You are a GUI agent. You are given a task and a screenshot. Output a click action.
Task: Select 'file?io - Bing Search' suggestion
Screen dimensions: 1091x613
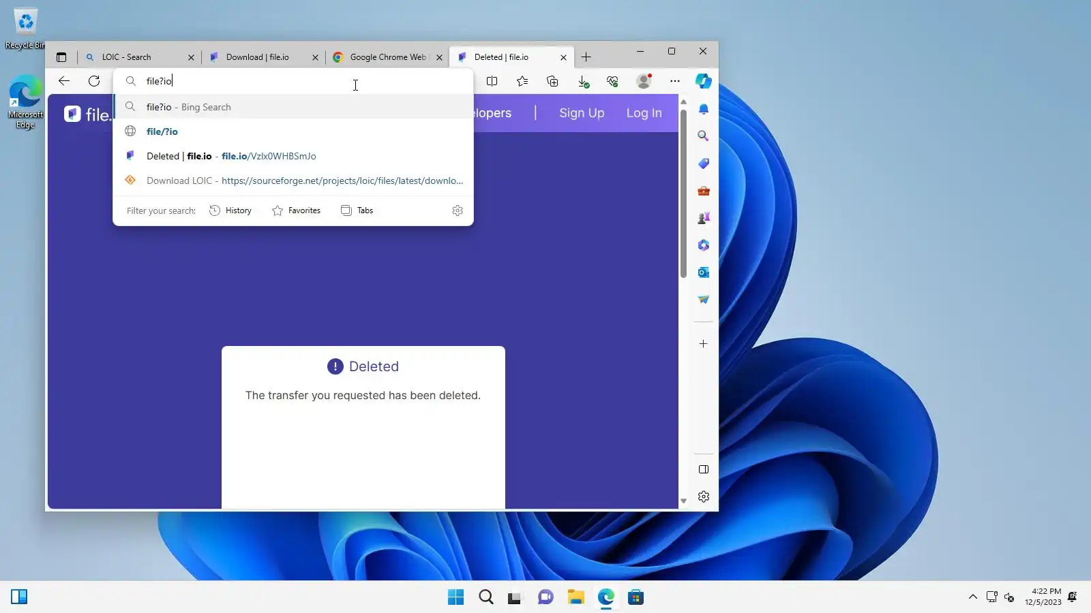293,107
